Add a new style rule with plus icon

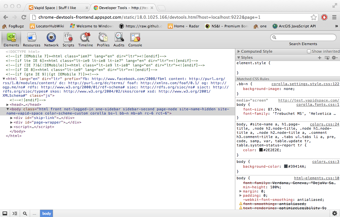[x=319, y=57]
